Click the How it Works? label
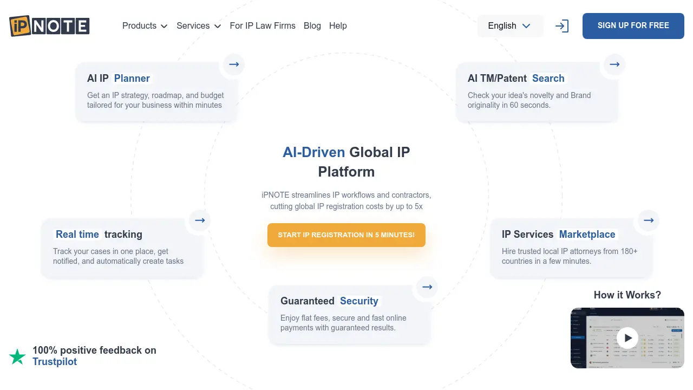Screen dimensions: 693x390 pos(627,295)
